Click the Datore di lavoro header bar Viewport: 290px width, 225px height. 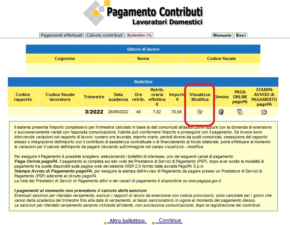tap(143, 49)
